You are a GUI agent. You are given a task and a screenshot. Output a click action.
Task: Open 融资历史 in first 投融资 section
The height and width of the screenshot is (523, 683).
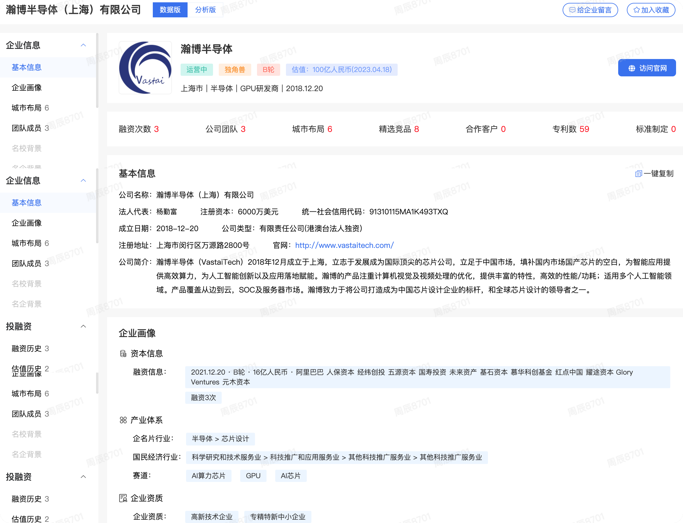26,348
